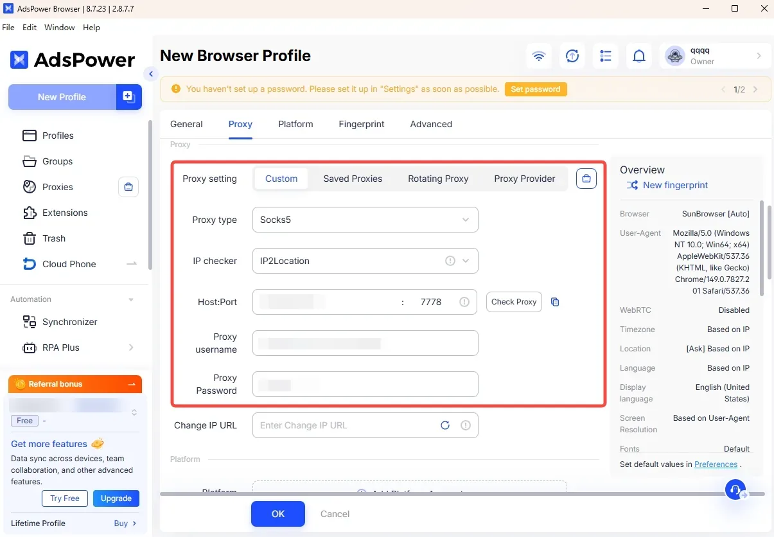The height and width of the screenshot is (537, 774).
Task: Go to Proxies in the sidebar
Action: [x=58, y=187]
